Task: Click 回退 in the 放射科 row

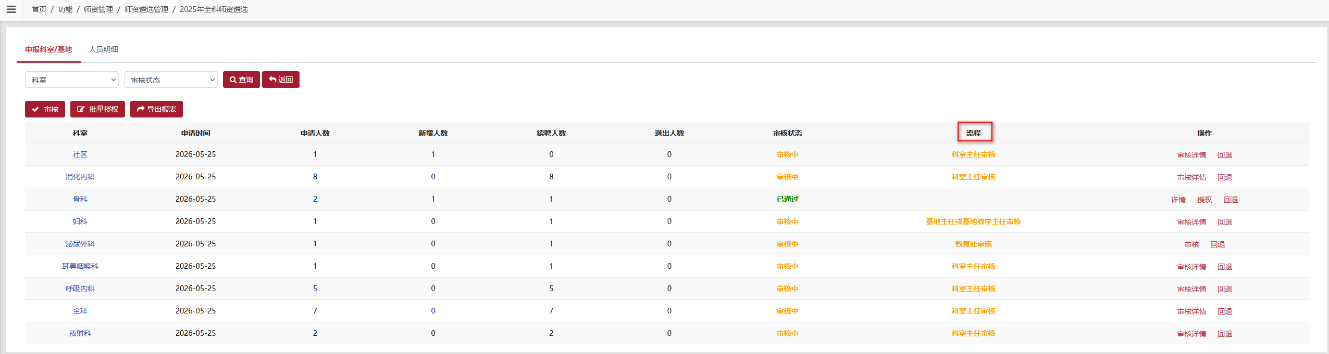Action: coord(1225,334)
